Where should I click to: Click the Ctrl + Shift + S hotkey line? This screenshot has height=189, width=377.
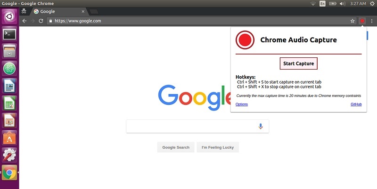pos(279,82)
